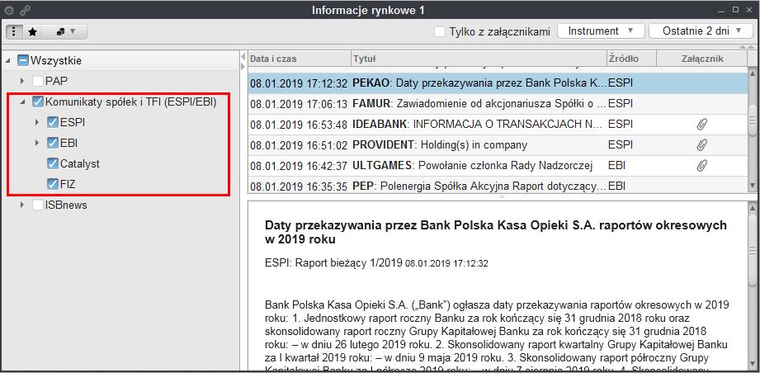Open the PROVIDENT row attachment paperclip
760x373 pixels.
[x=701, y=145]
